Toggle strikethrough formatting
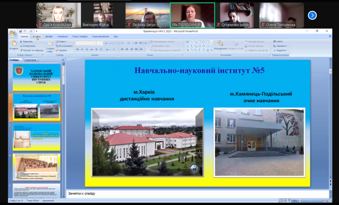This screenshot has height=205, width=339. pyautogui.click(x=92, y=49)
